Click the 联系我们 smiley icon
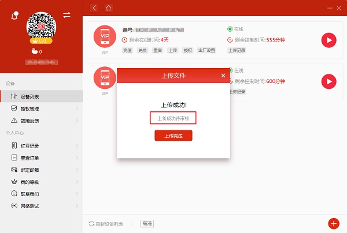347x233 pixels. pos(14,194)
